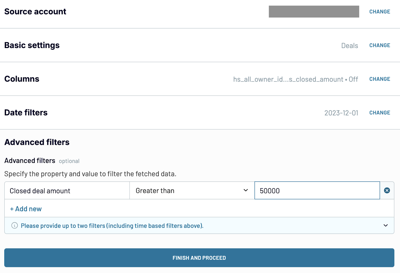The width and height of the screenshot is (400, 273).
Task: Change the Basic settings object type
Action: coord(379,45)
